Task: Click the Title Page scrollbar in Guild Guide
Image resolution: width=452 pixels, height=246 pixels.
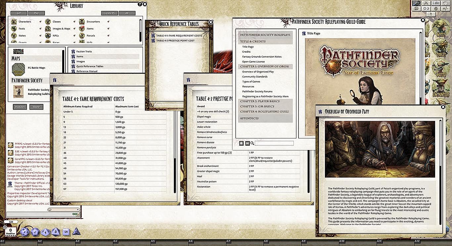Action: point(421,83)
